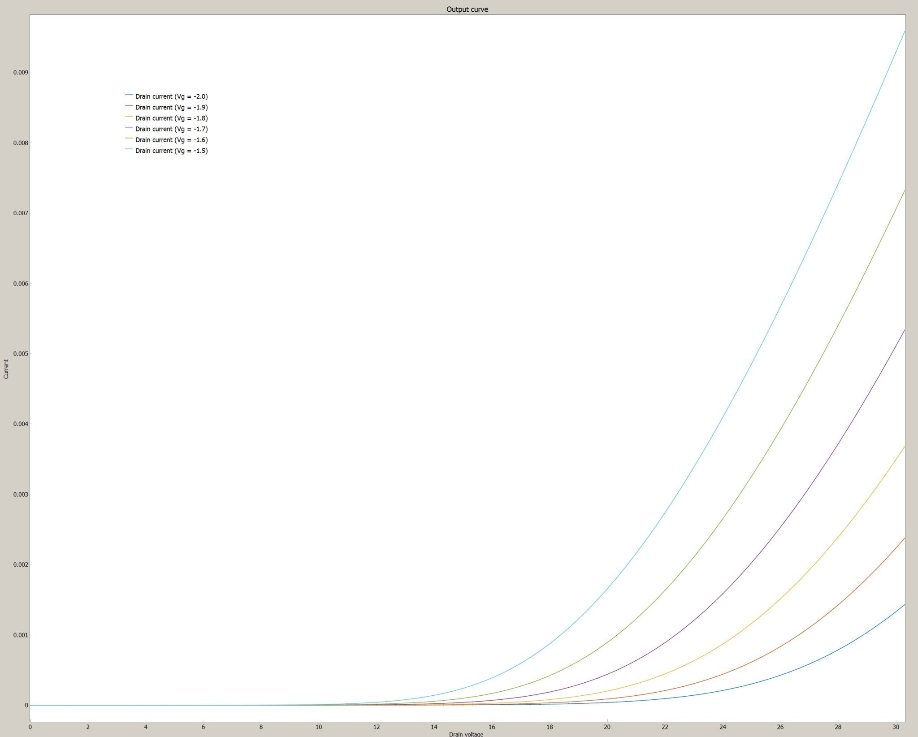This screenshot has width=918, height=737.
Task: Click y-axis tick label 0.003
Action: (x=21, y=494)
